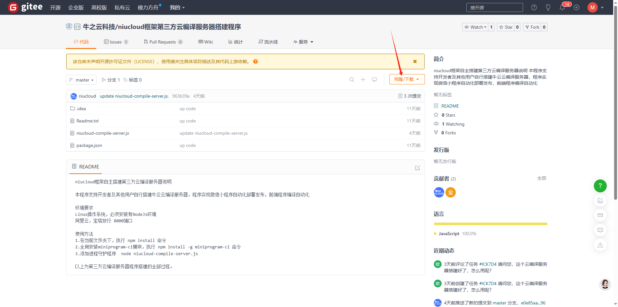Dismiss the LICENSE warning banner
The image size is (618, 307).
(415, 62)
